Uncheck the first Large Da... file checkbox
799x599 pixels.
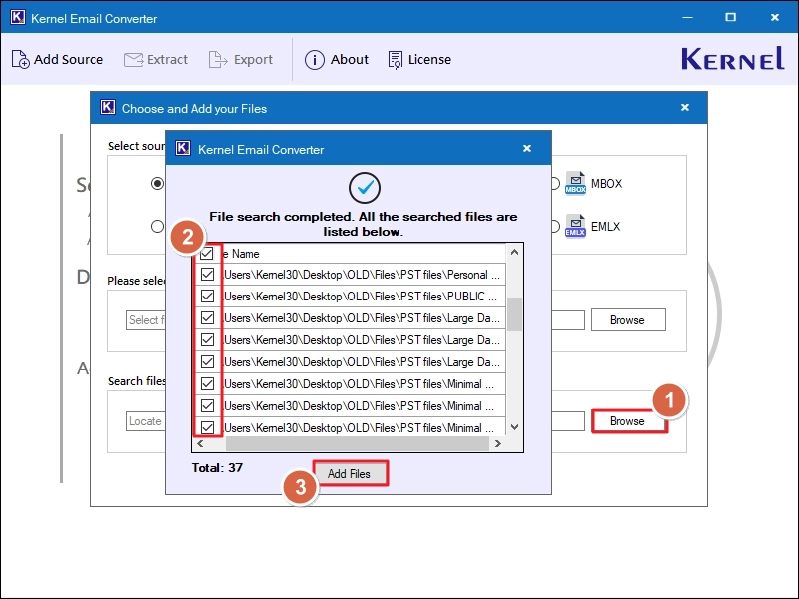coord(207,317)
